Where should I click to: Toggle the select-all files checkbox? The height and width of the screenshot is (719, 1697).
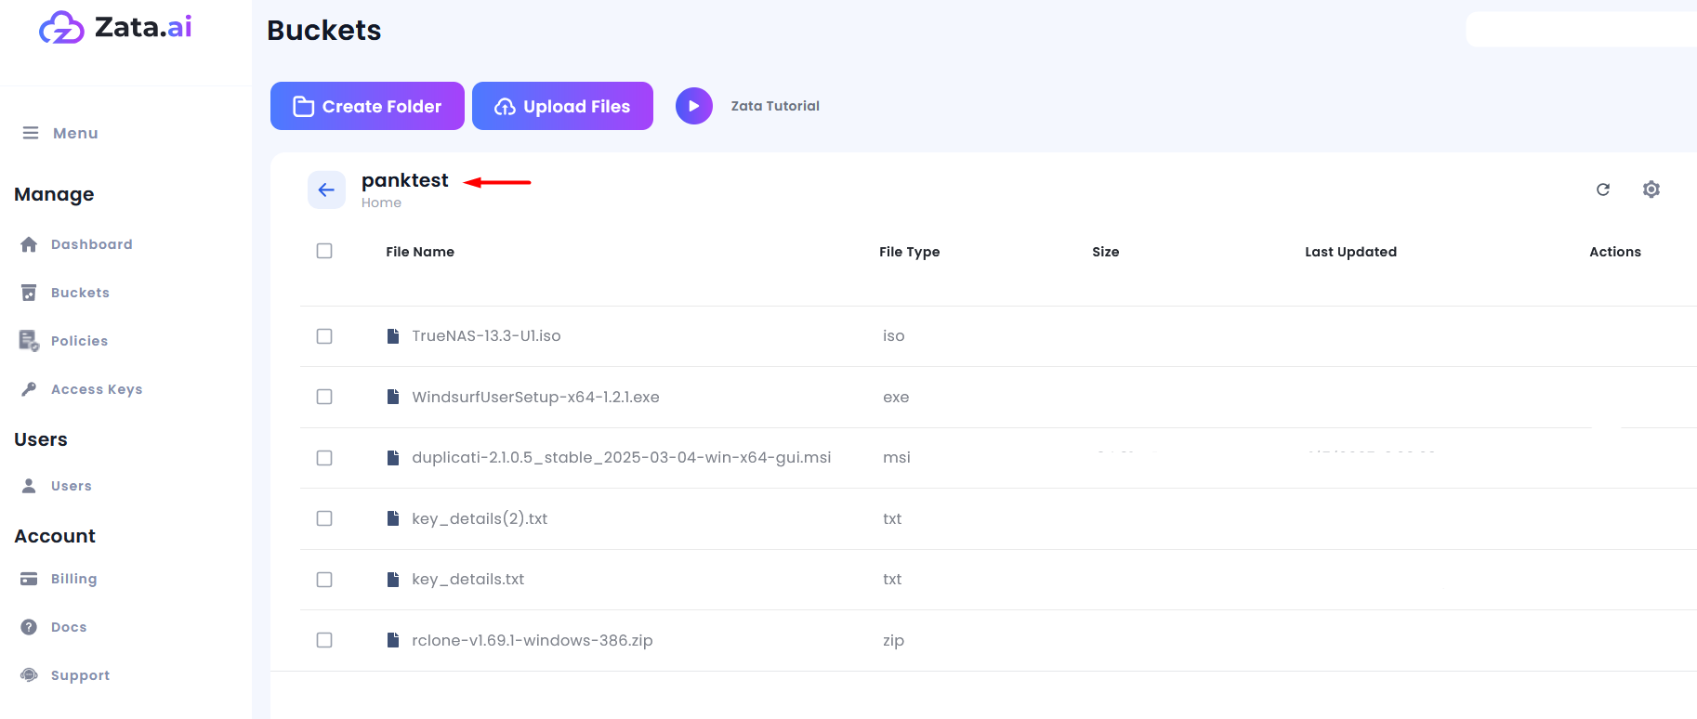[x=324, y=251]
